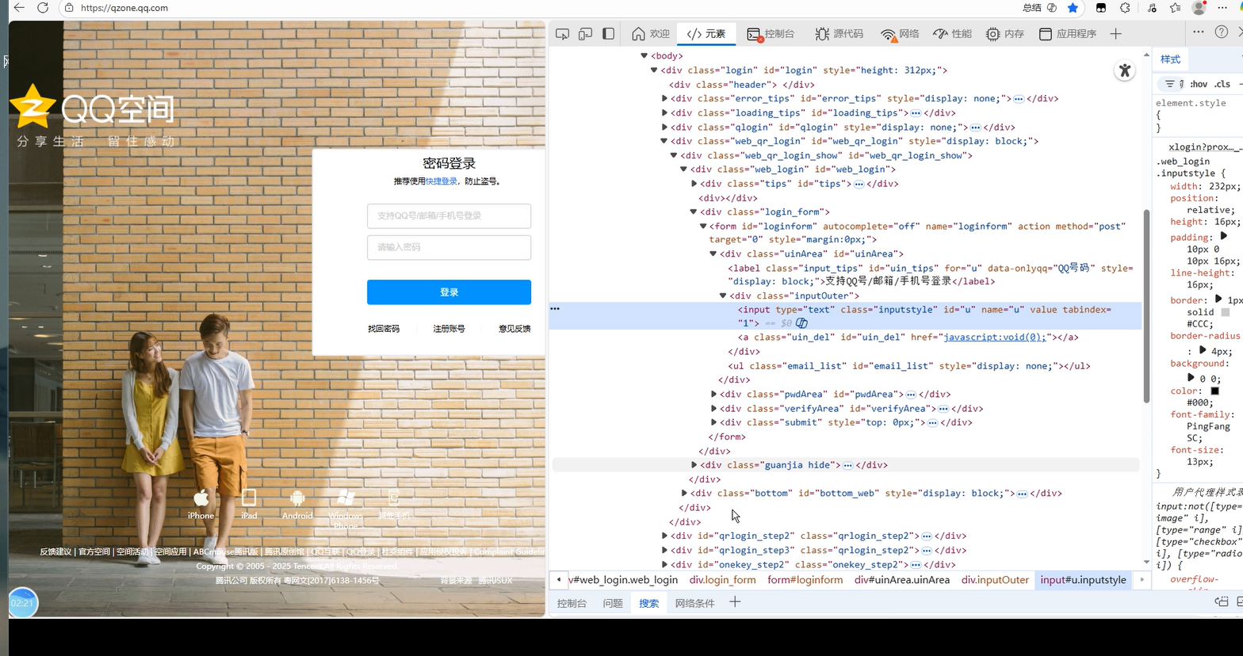This screenshot has width=1243, height=656.
Task: Click the blue favorite star icon
Action: click(x=1073, y=8)
